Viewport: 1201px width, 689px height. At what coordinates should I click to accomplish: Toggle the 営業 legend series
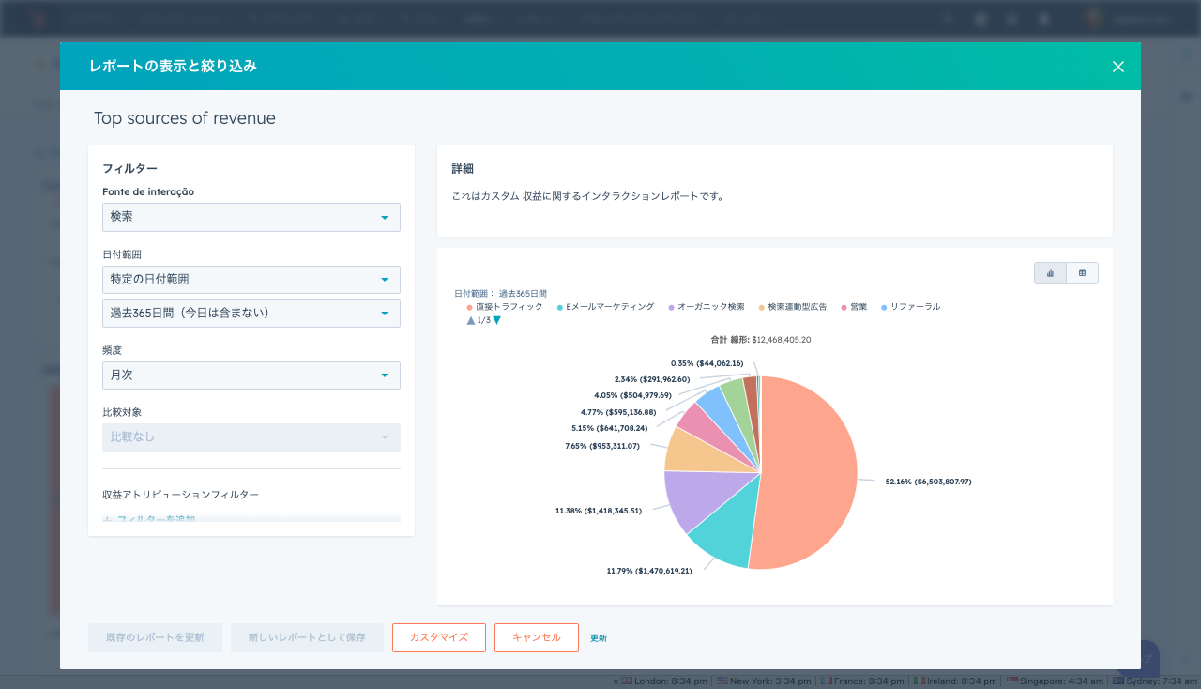tap(854, 307)
